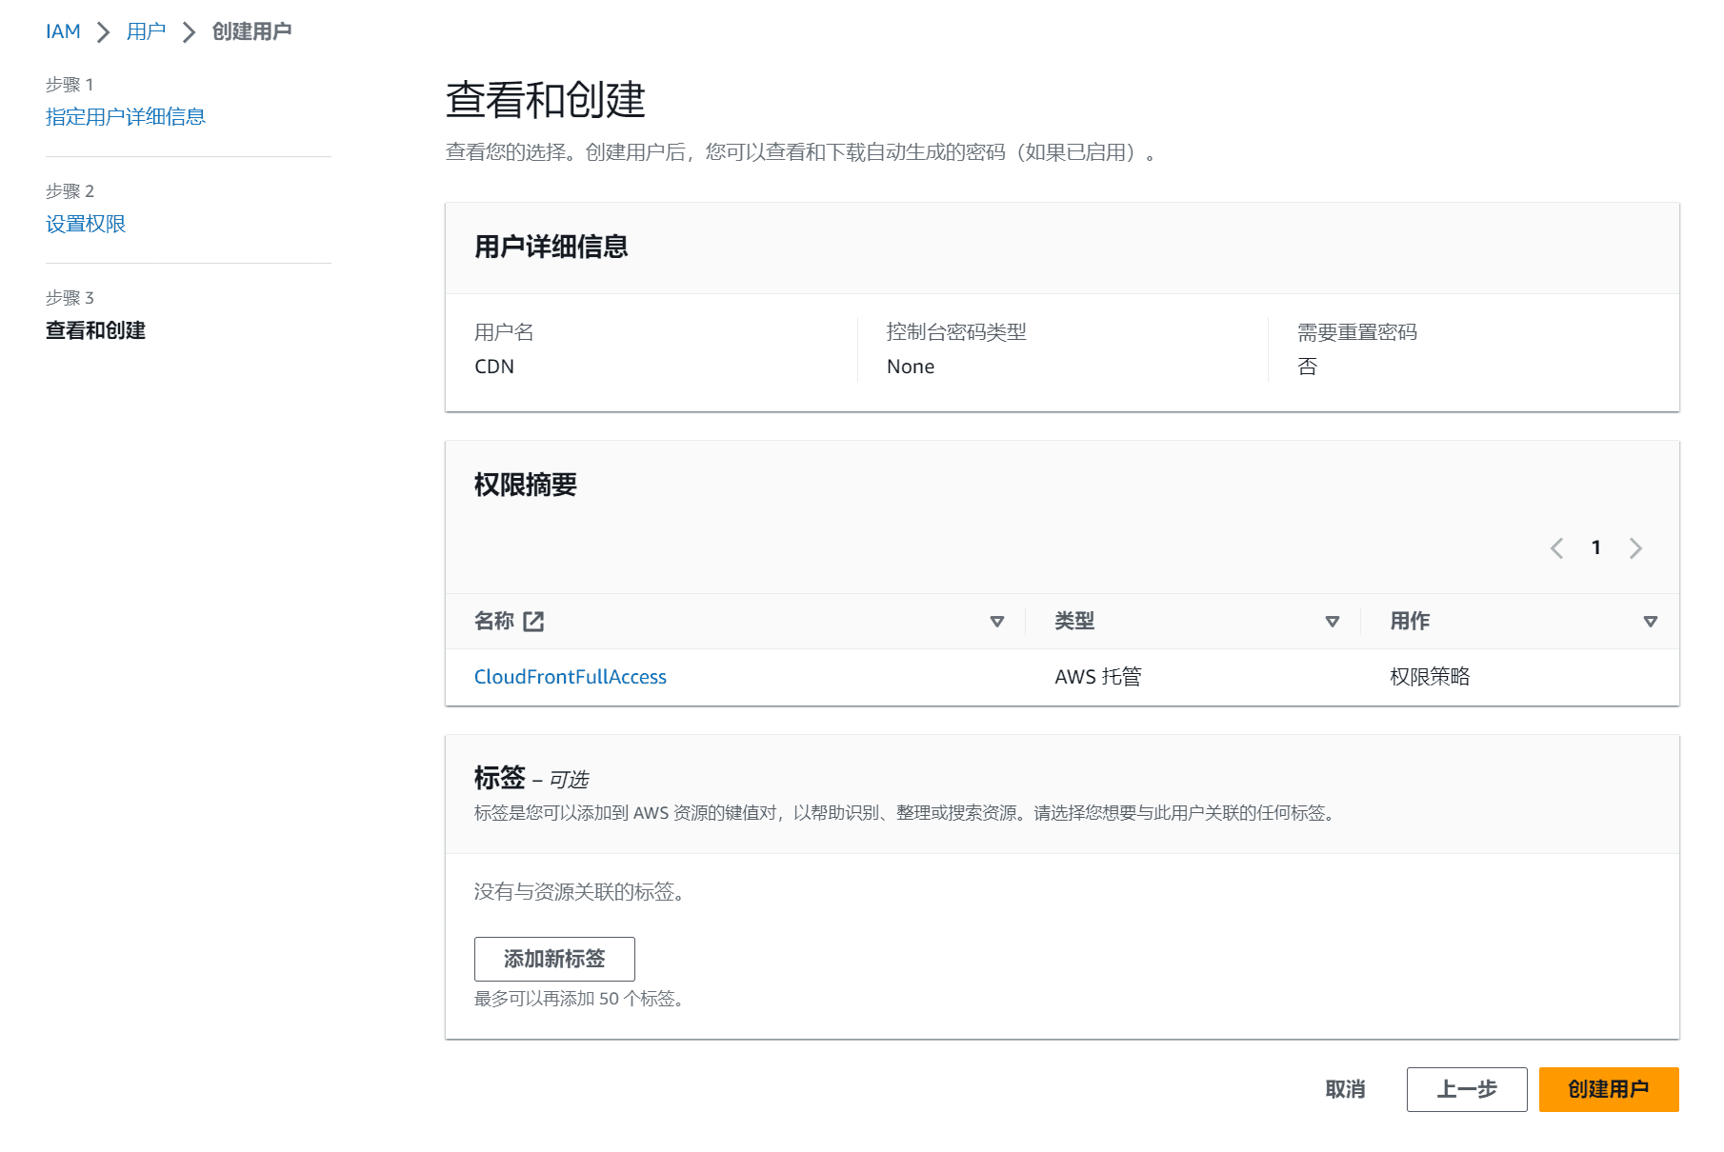
Task: Go back with the 上一步 button
Action: pyautogui.click(x=1466, y=1089)
